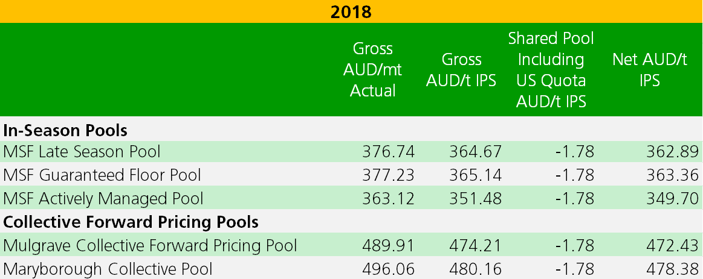Click the 365.14 gross IPS value
This screenshot has height=279, width=703.
476,175
